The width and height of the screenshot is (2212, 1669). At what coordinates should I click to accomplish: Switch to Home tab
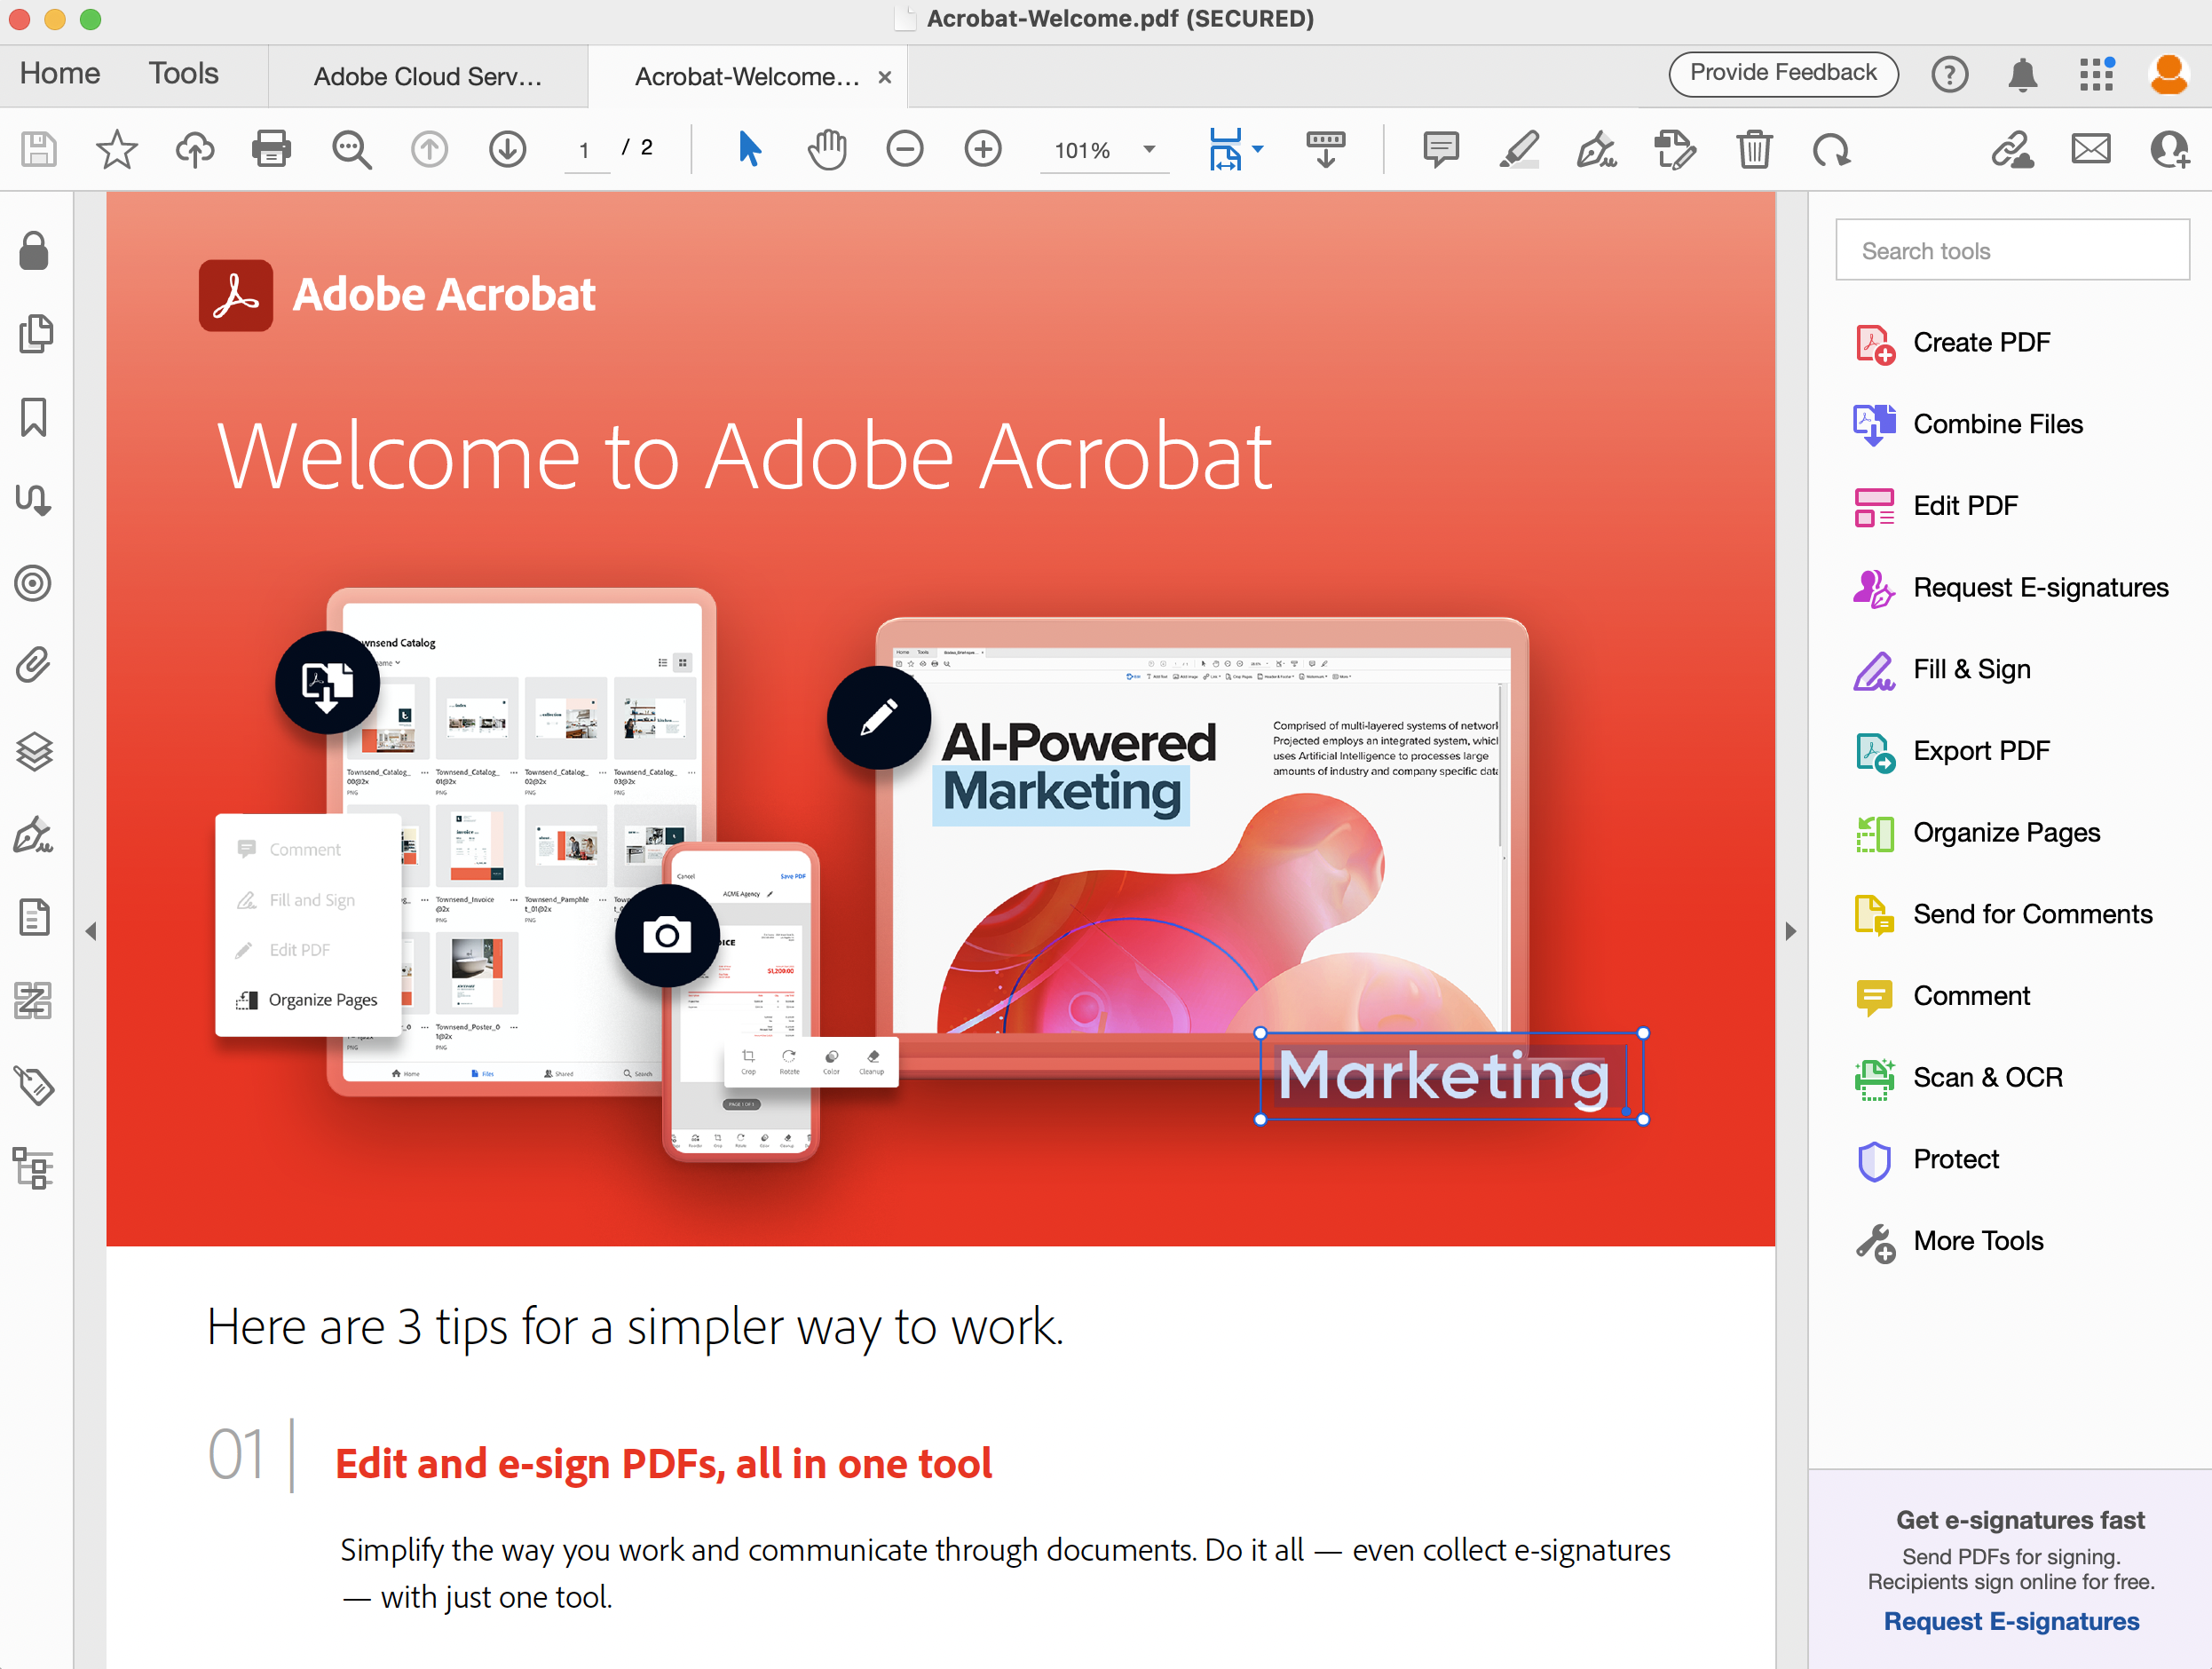click(x=58, y=74)
